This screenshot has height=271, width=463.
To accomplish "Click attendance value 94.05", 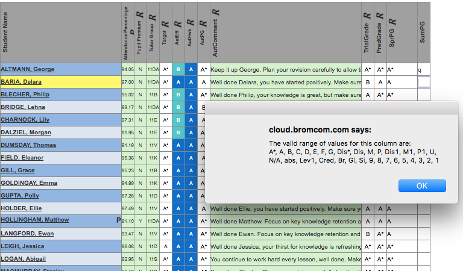I will pos(128,70).
